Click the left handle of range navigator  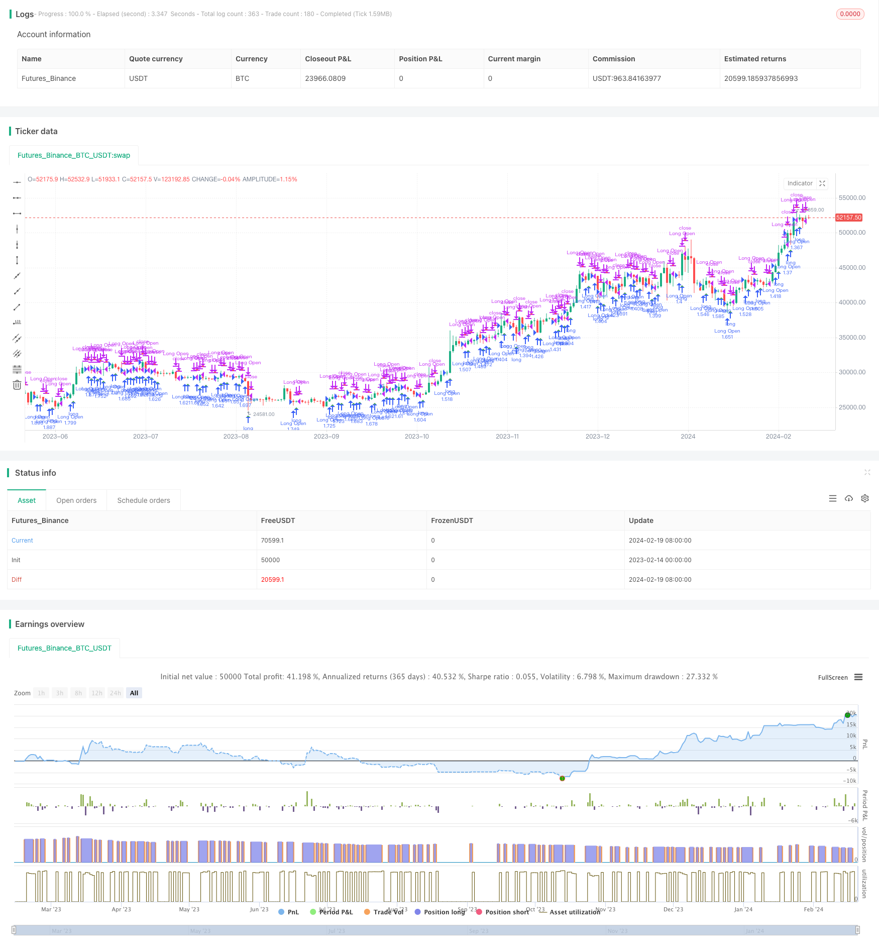[14, 930]
